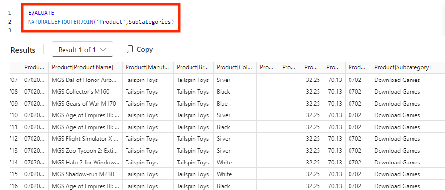Click the Product[Manuf... column header
This screenshot has width=445, height=190.
point(148,67)
